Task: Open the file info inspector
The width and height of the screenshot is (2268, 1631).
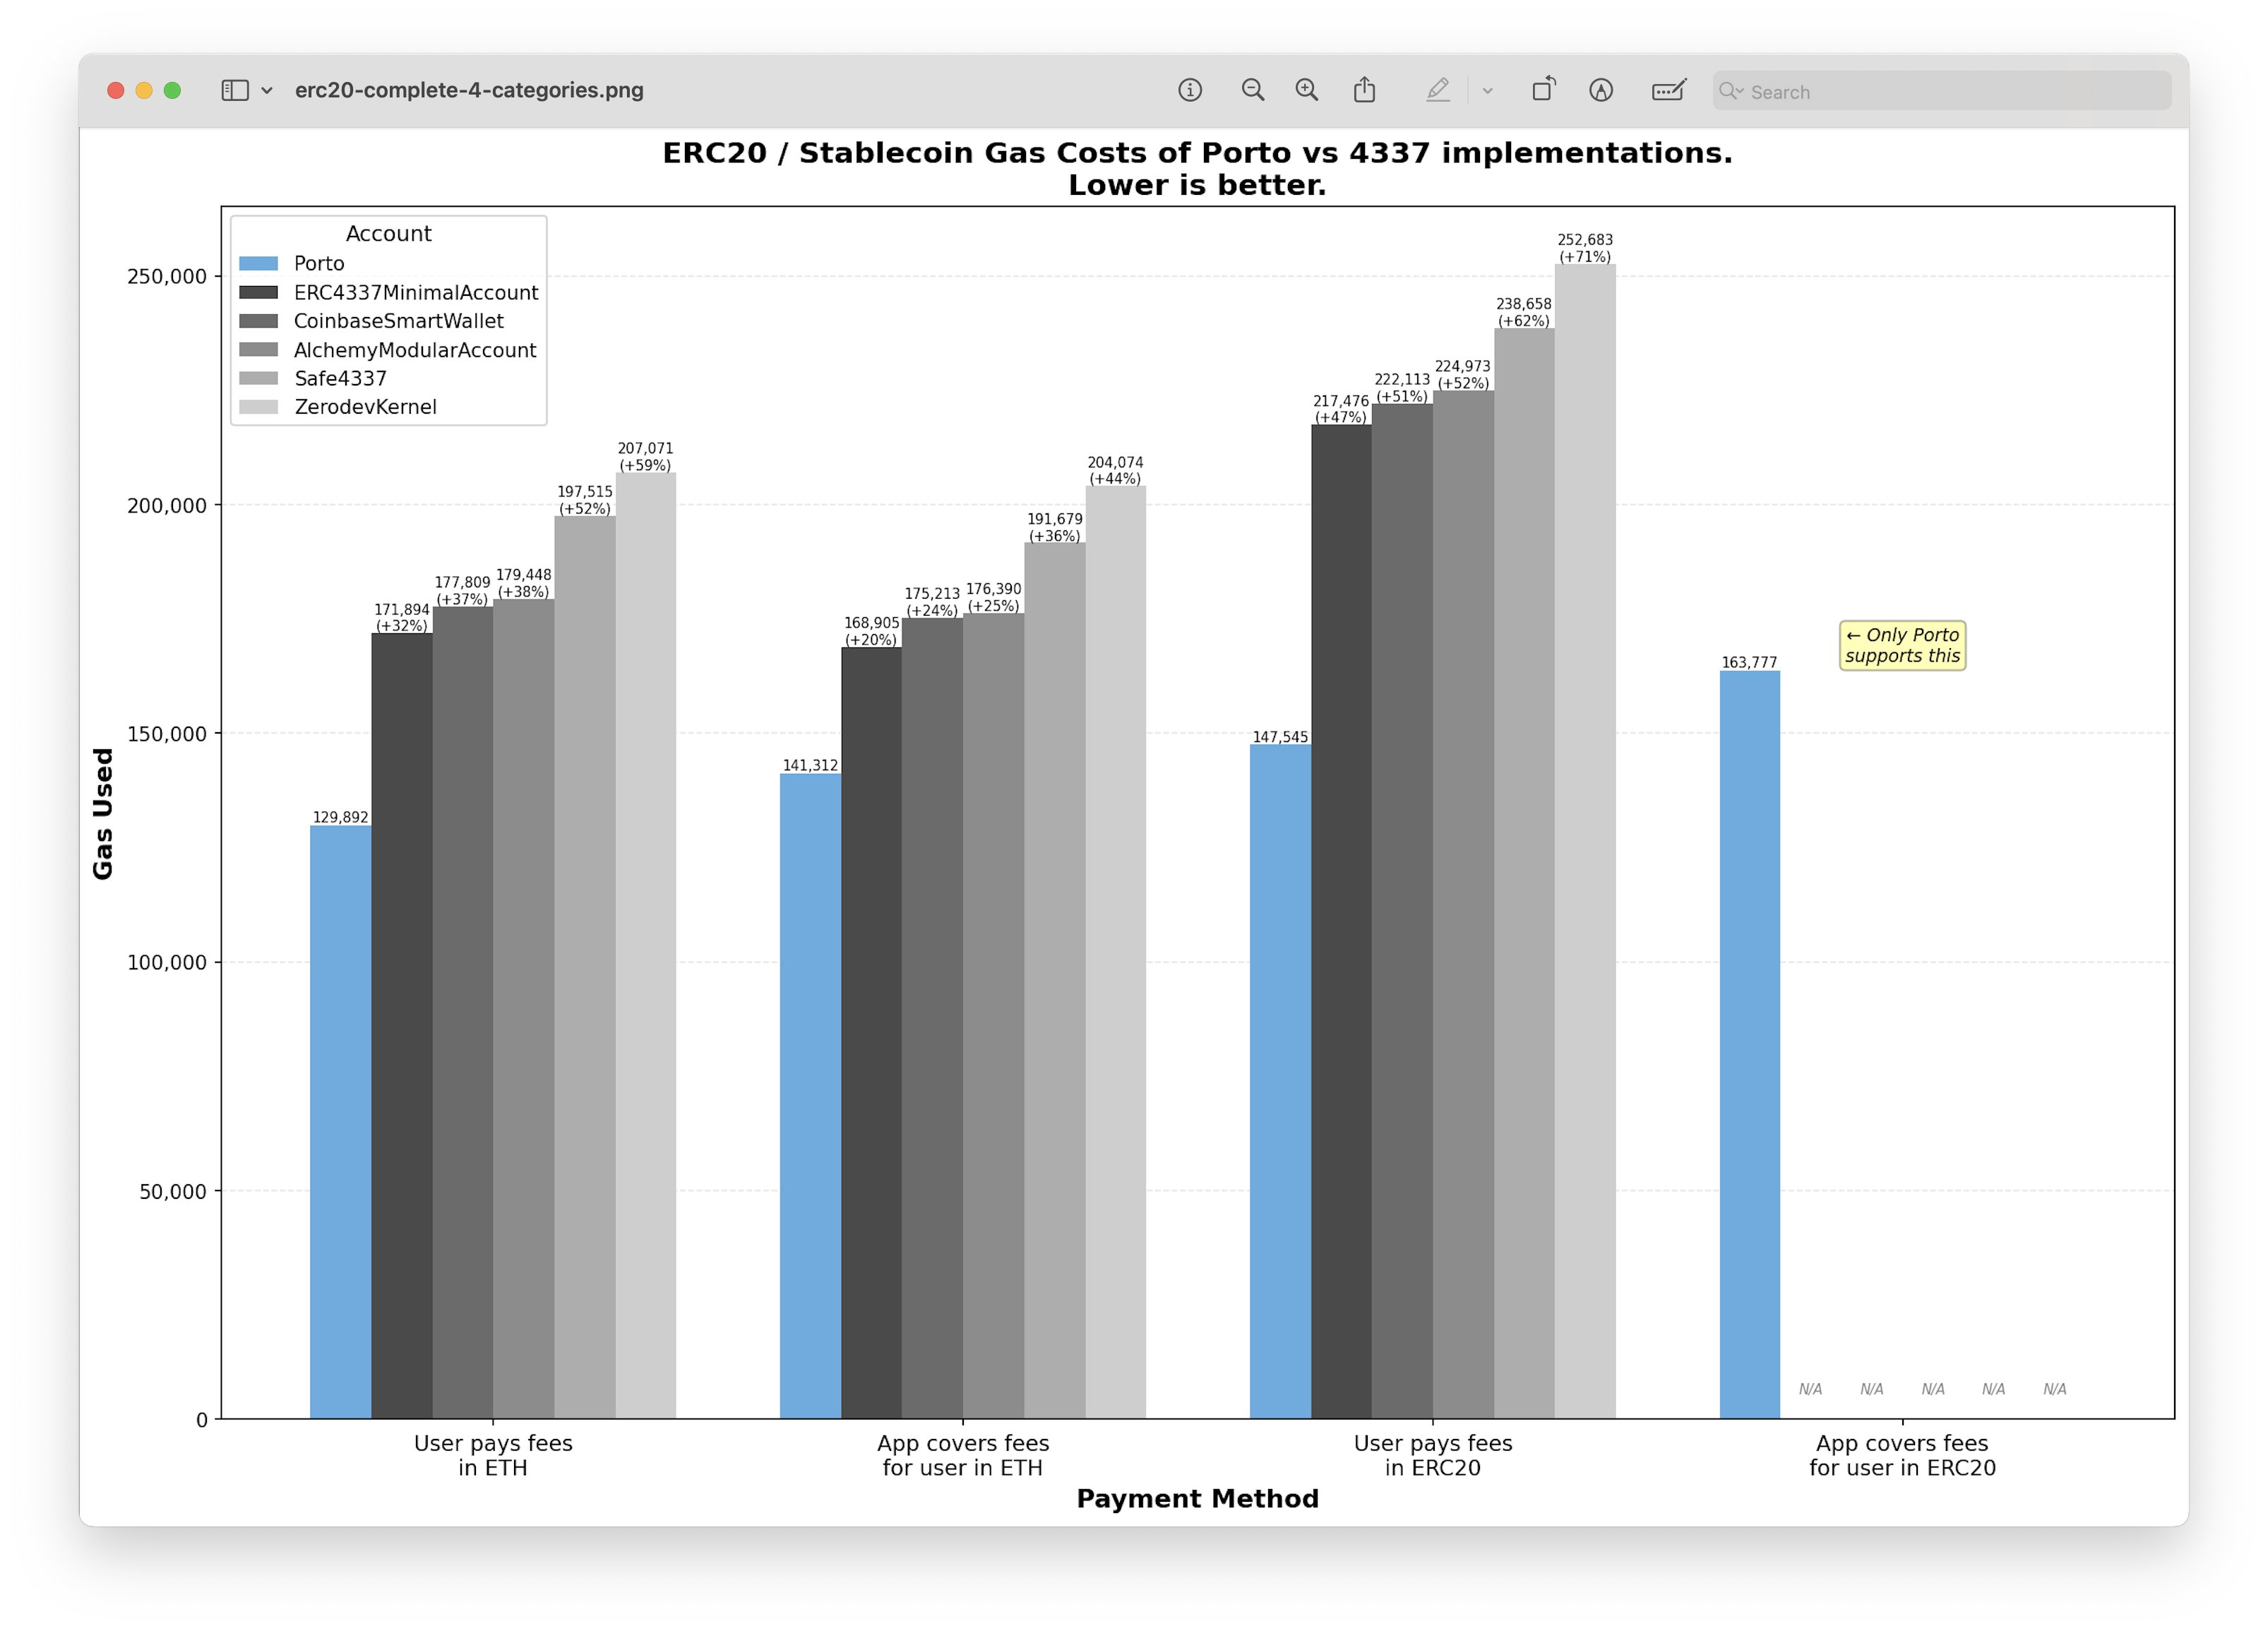Action: pyautogui.click(x=1190, y=90)
